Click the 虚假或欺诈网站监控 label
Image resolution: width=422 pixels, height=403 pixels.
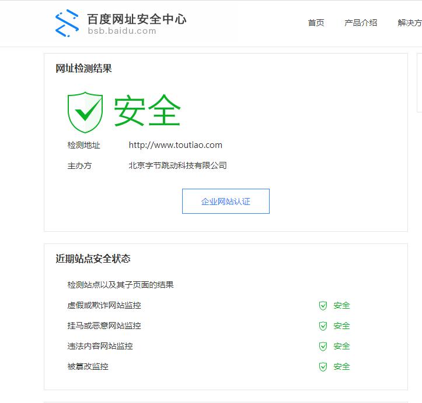[104, 306]
